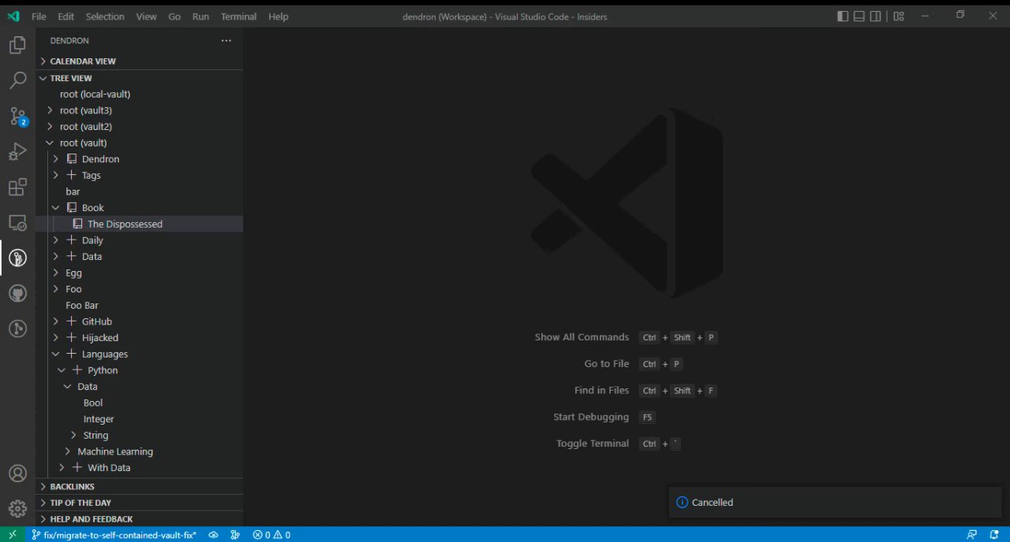This screenshot has height=542, width=1010.
Task: Expand the Dendron tree node
Action: pyautogui.click(x=55, y=159)
